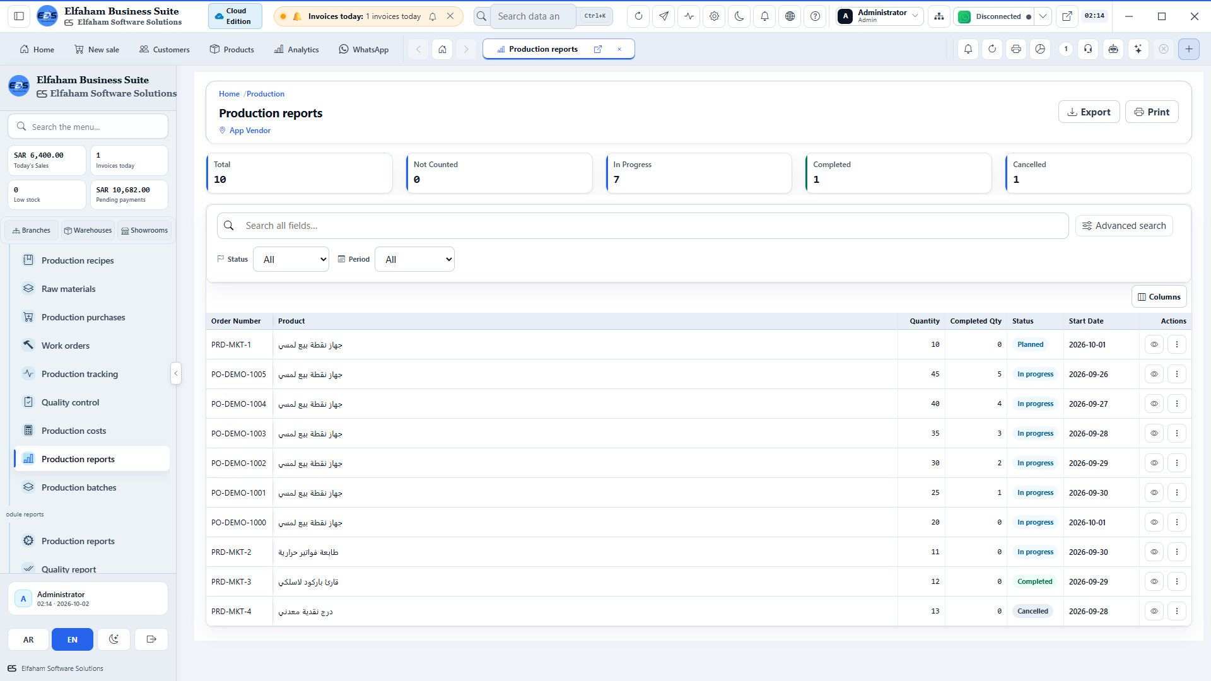View details of order PRD-MKT-1
The height and width of the screenshot is (681, 1211).
tap(1154, 344)
